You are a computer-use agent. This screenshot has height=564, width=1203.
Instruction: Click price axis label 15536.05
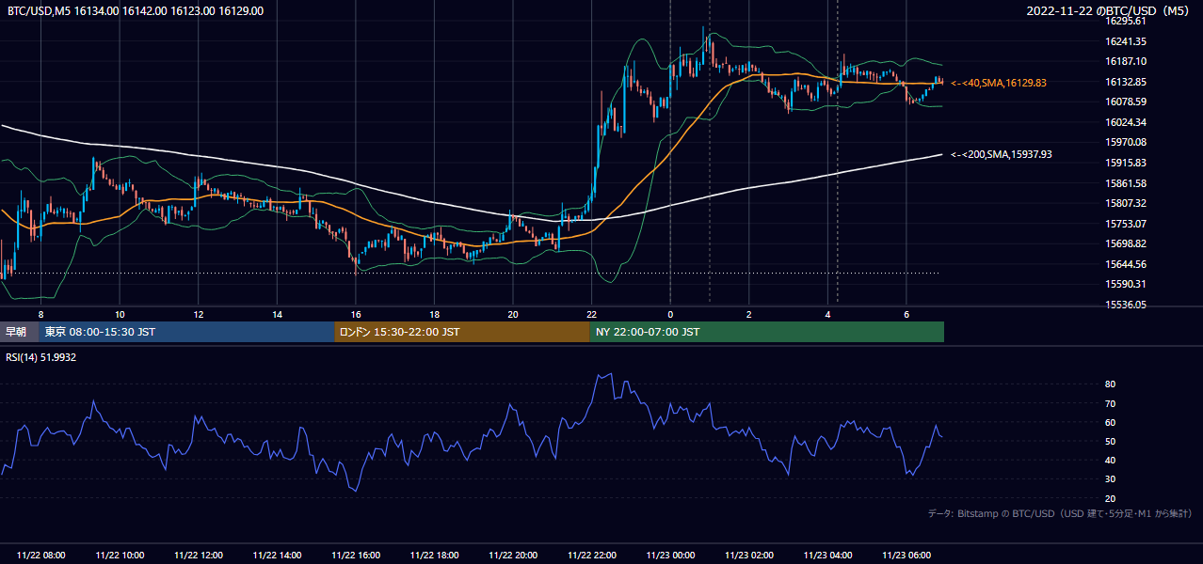pos(1125,305)
